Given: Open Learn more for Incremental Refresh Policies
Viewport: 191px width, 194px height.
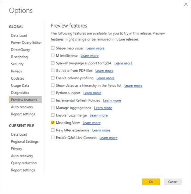Looking at the screenshot, I should (112, 100).
